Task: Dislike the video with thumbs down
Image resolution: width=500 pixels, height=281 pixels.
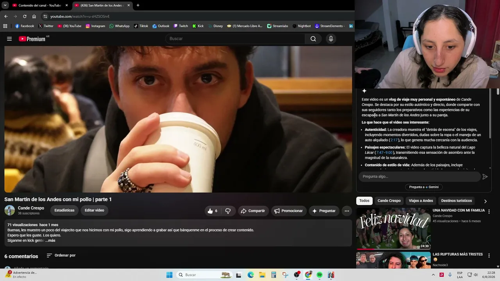Action: coord(228,211)
